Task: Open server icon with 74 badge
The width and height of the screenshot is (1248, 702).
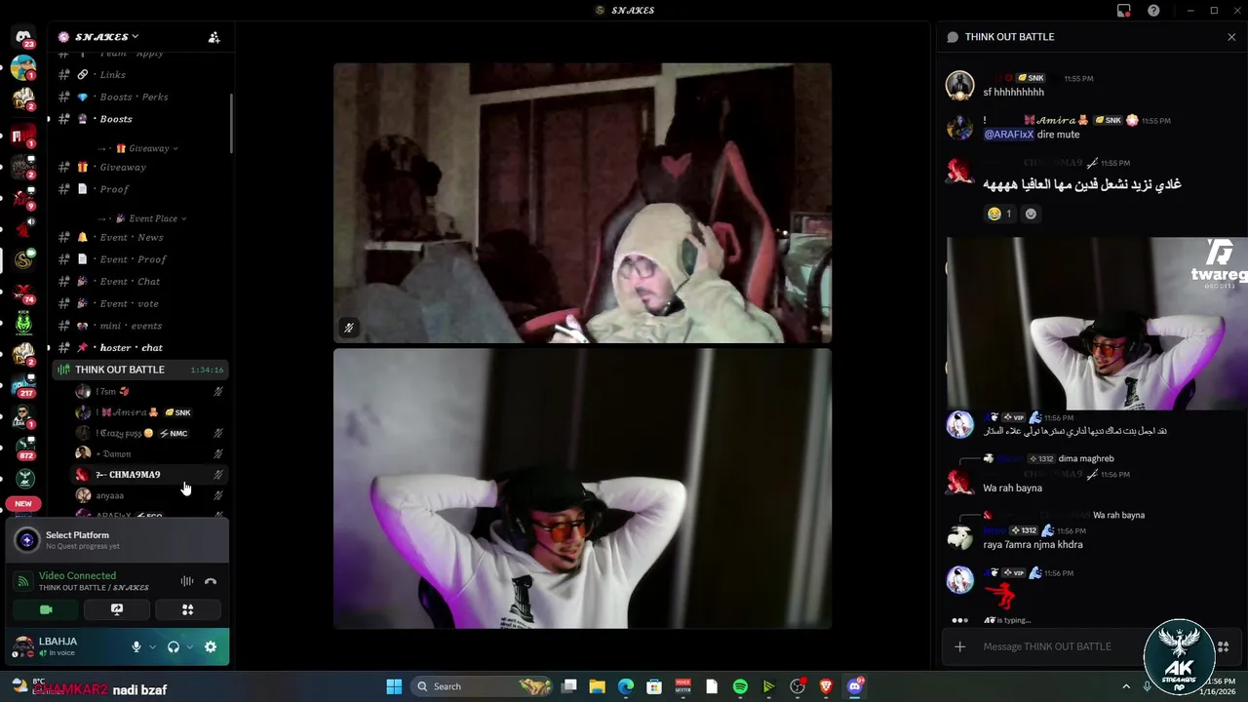Action: point(24,292)
